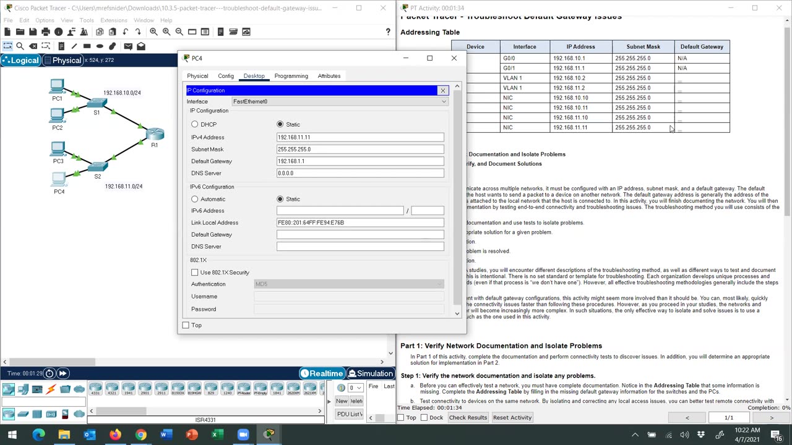The height and width of the screenshot is (445, 792).
Task: Select the Static radio button for IPv4
Action: click(x=280, y=124)
